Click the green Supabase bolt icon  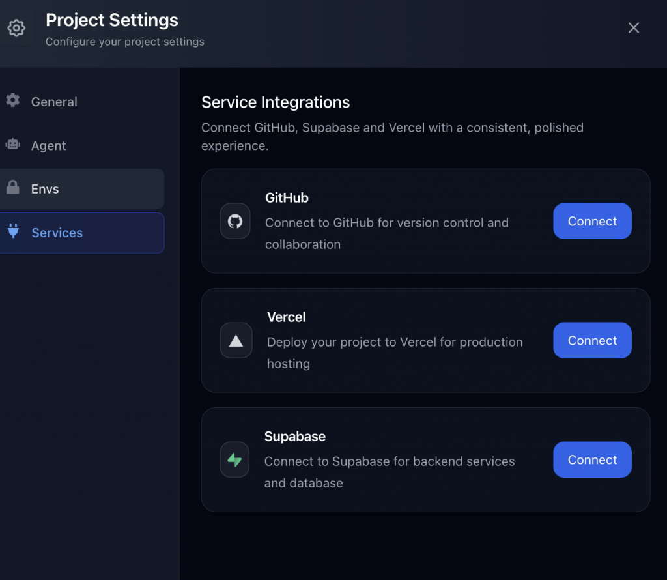tap(234, 460)
